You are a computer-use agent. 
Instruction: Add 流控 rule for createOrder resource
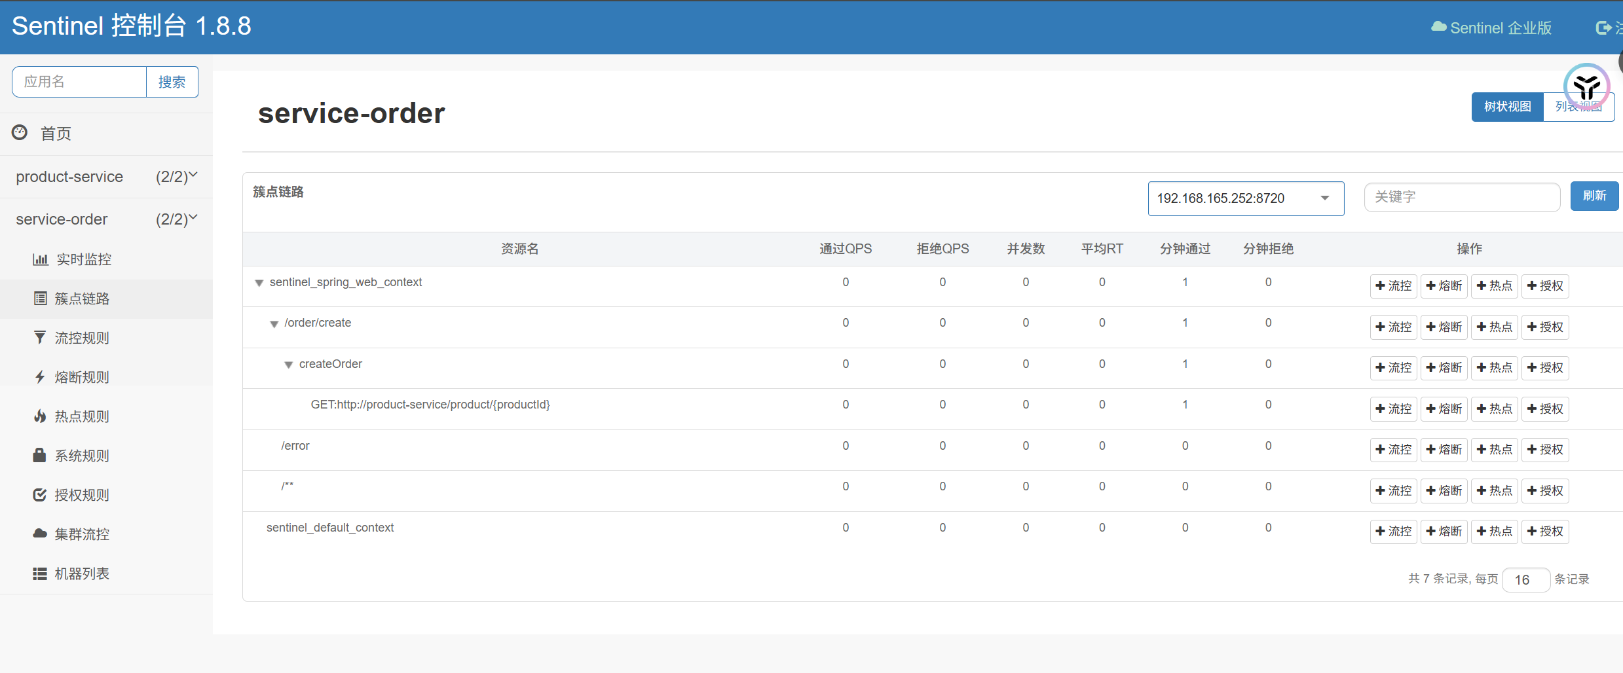pos(1393,368)
